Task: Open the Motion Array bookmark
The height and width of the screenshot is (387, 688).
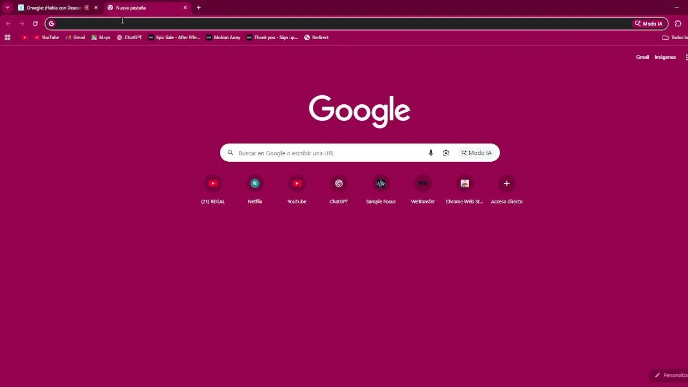Action: coord(224,38)
